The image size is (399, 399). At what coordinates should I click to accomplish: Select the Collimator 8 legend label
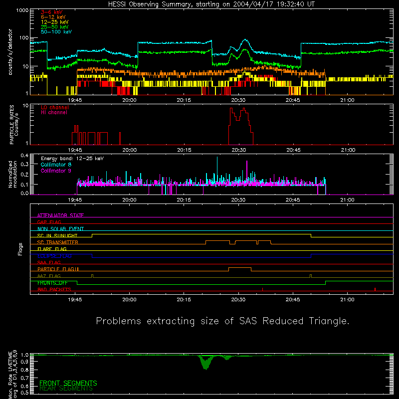click(x=56, y=165)
